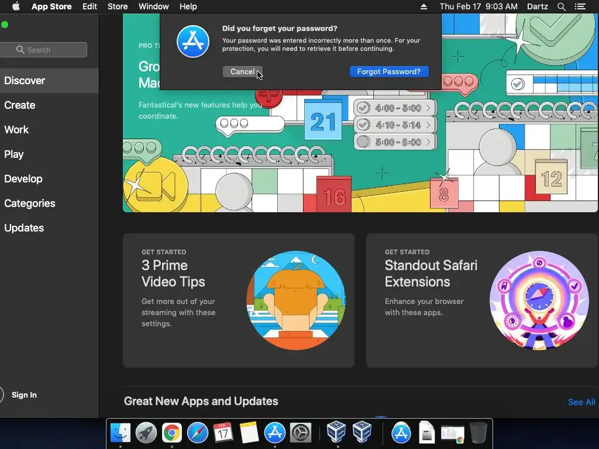The width and height of the screenshot is (599, 449).
Task: Launch Safari from the dock
Action: pyautogui.click(x=198, y=433)
